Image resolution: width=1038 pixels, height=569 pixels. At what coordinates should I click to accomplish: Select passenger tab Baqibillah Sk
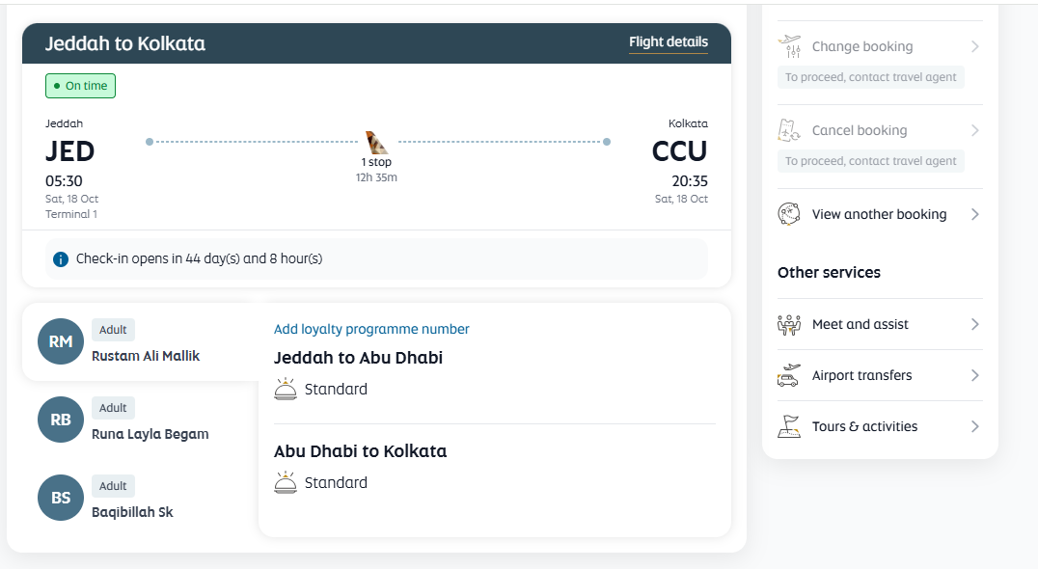click(141, 498)
